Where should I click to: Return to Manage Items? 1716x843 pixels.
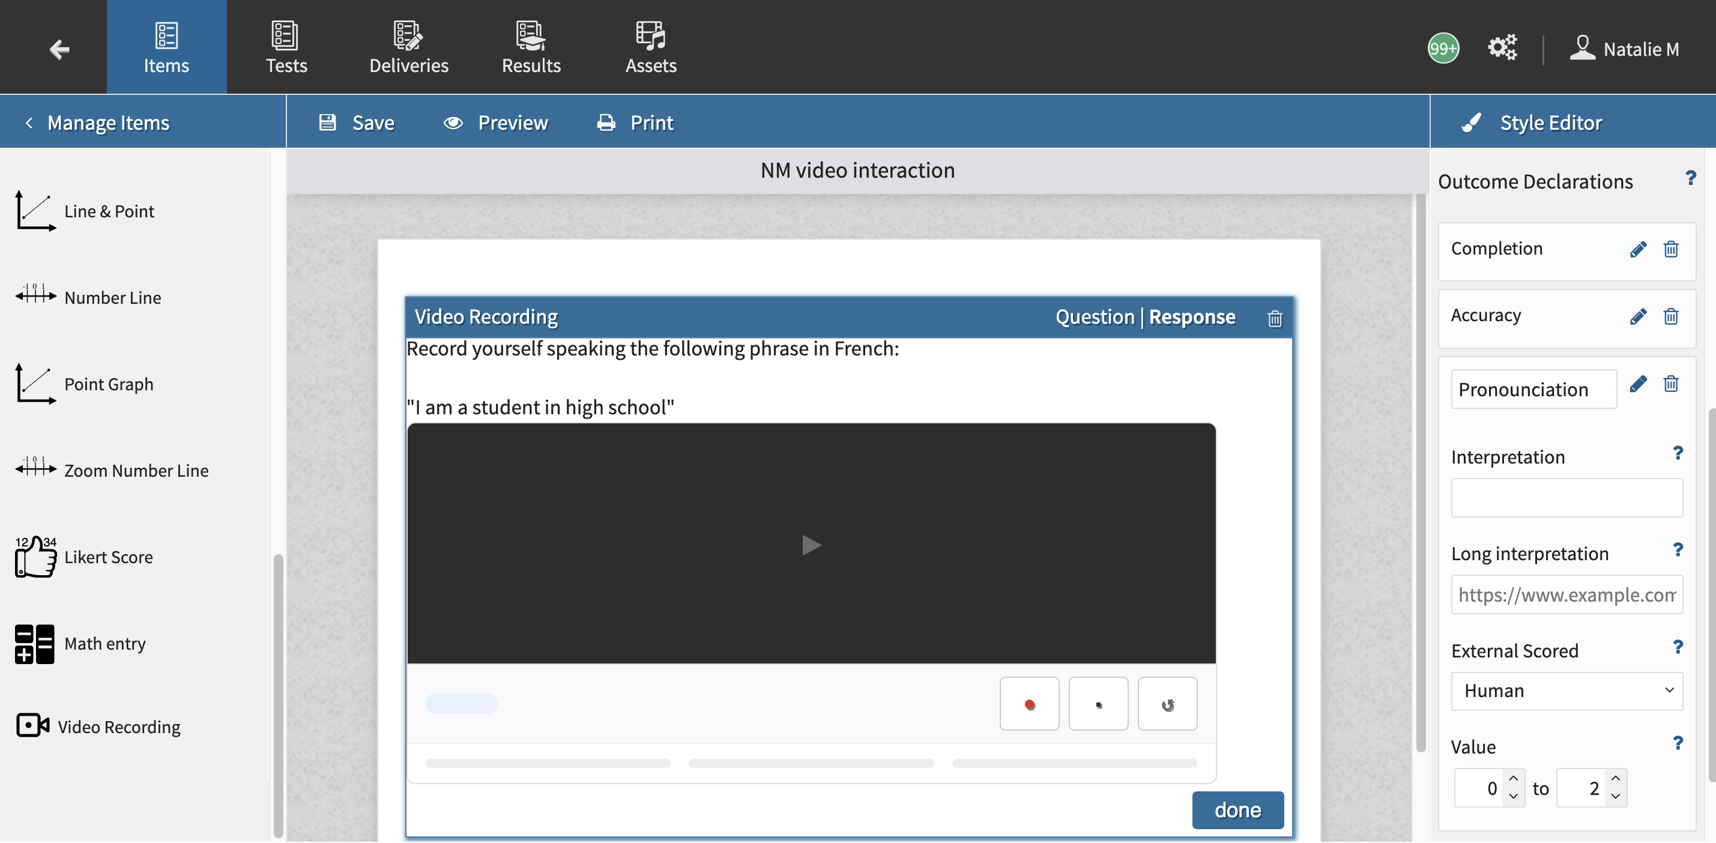pyautogui.click(x=97, y=122)
